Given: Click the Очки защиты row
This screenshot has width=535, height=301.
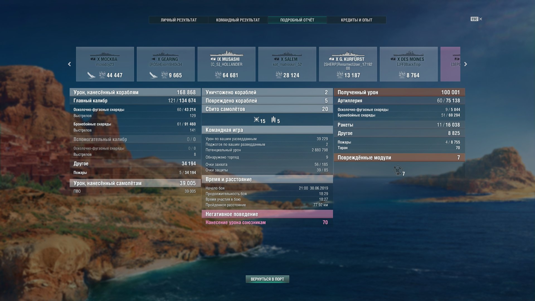Looking at the screenshot, I should (x=267, y=170).
